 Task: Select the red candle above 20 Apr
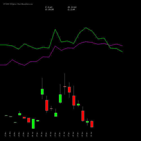point(74,100)
